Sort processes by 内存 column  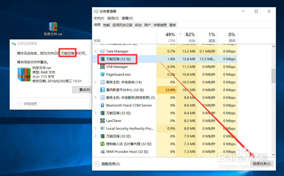tap(187, 38)
